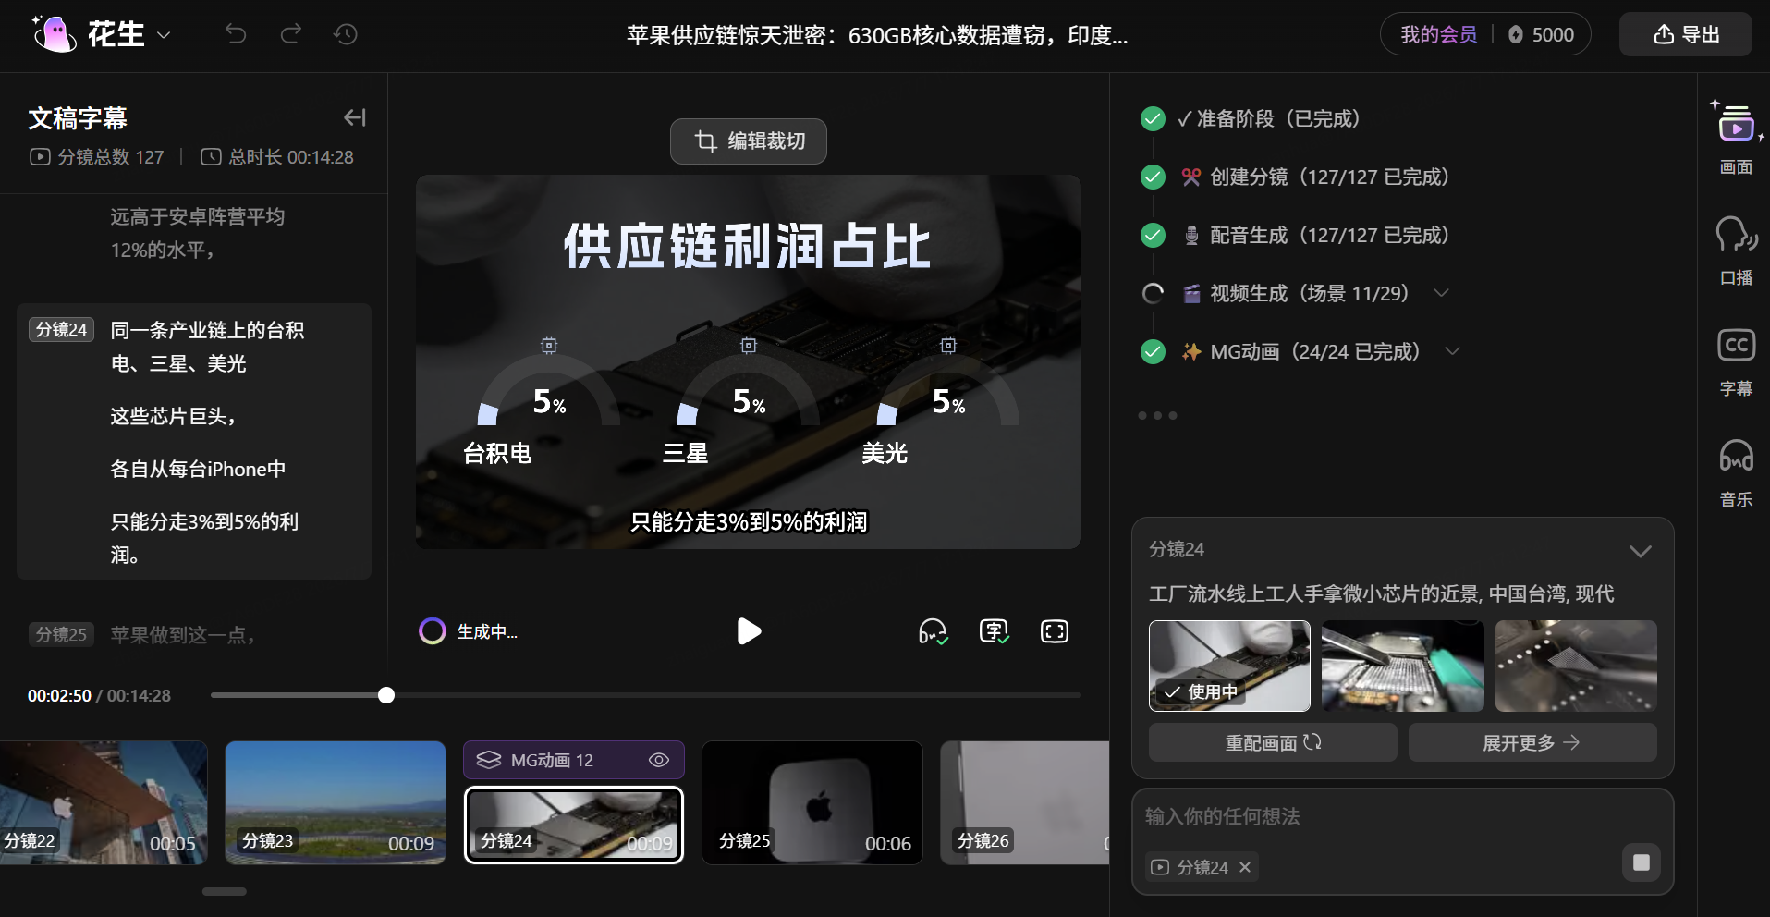Viewport: 1770px width, 917px height.
Task: Select the 使用中 image option
Action: [x=1229, y=666]
